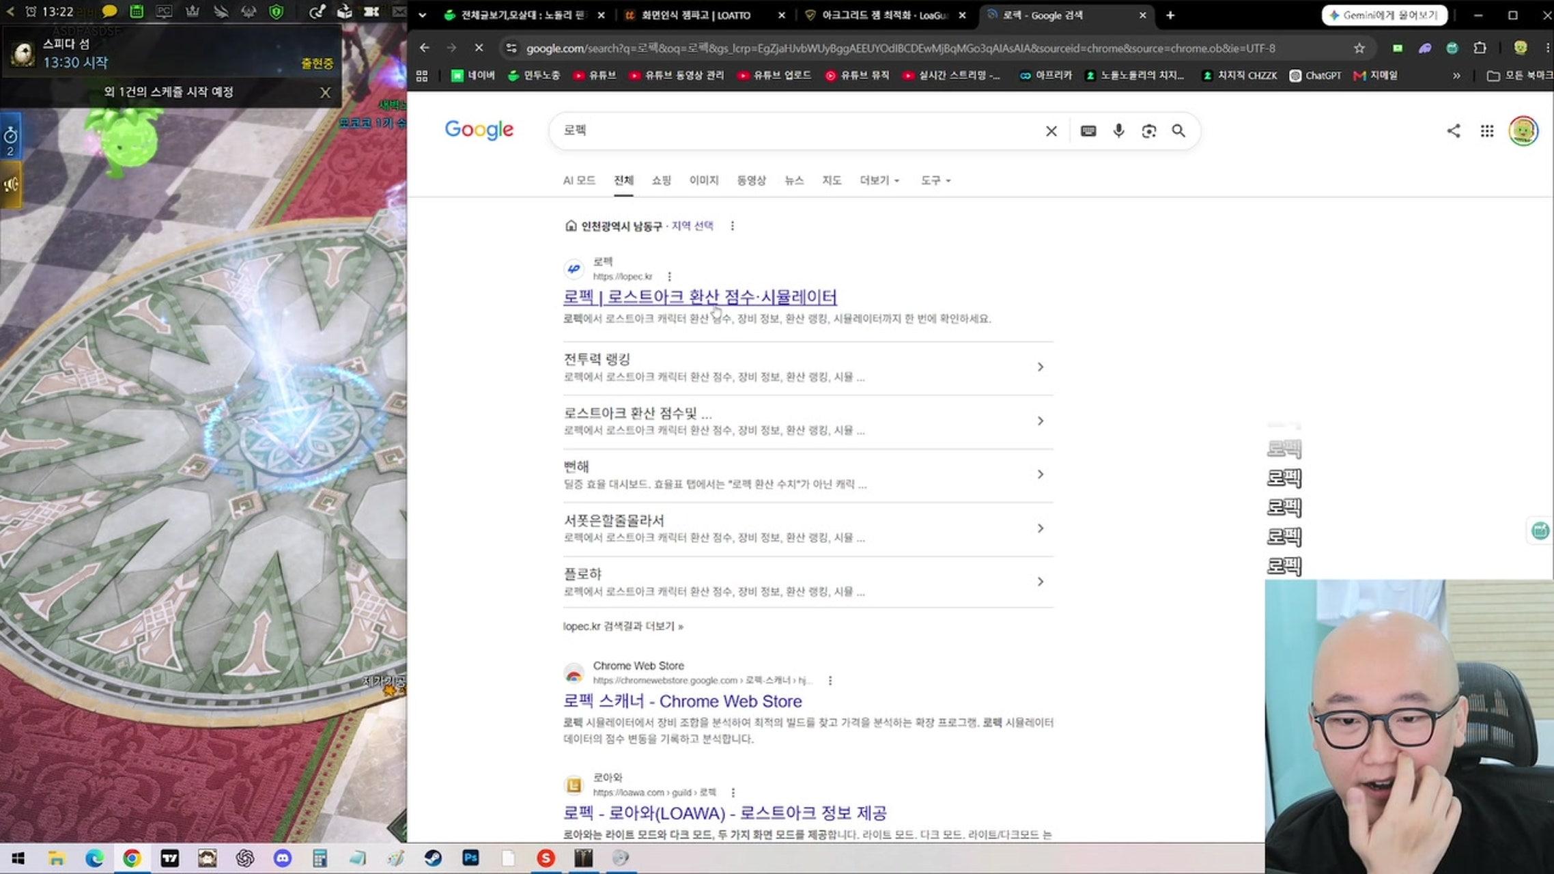Image resolution: width=1554 pixels, height=874 pixels.
Task: Open Steam from the taskbar
Action: 433,858
